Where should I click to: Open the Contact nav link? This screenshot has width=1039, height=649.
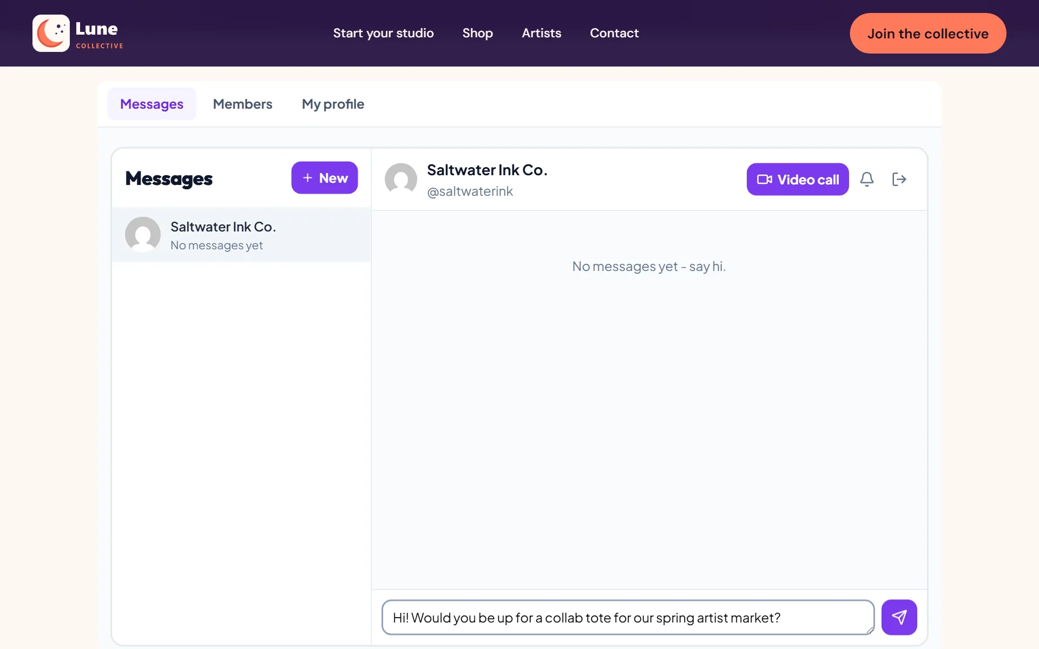pos(614,33)
